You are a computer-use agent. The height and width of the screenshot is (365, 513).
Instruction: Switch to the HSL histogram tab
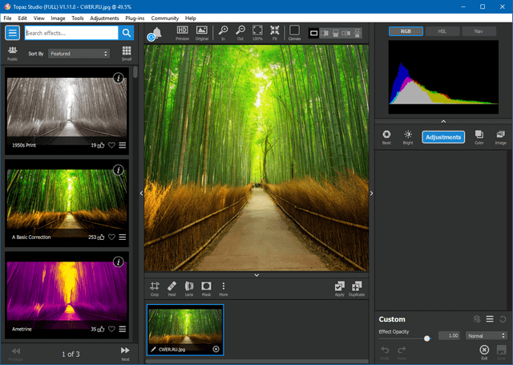[x=442, y=31]
